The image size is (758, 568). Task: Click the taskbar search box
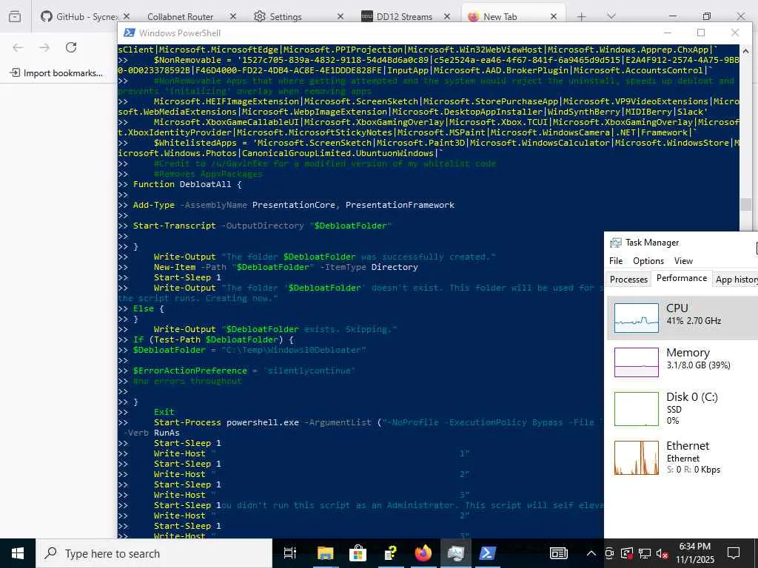pos(154,553)
